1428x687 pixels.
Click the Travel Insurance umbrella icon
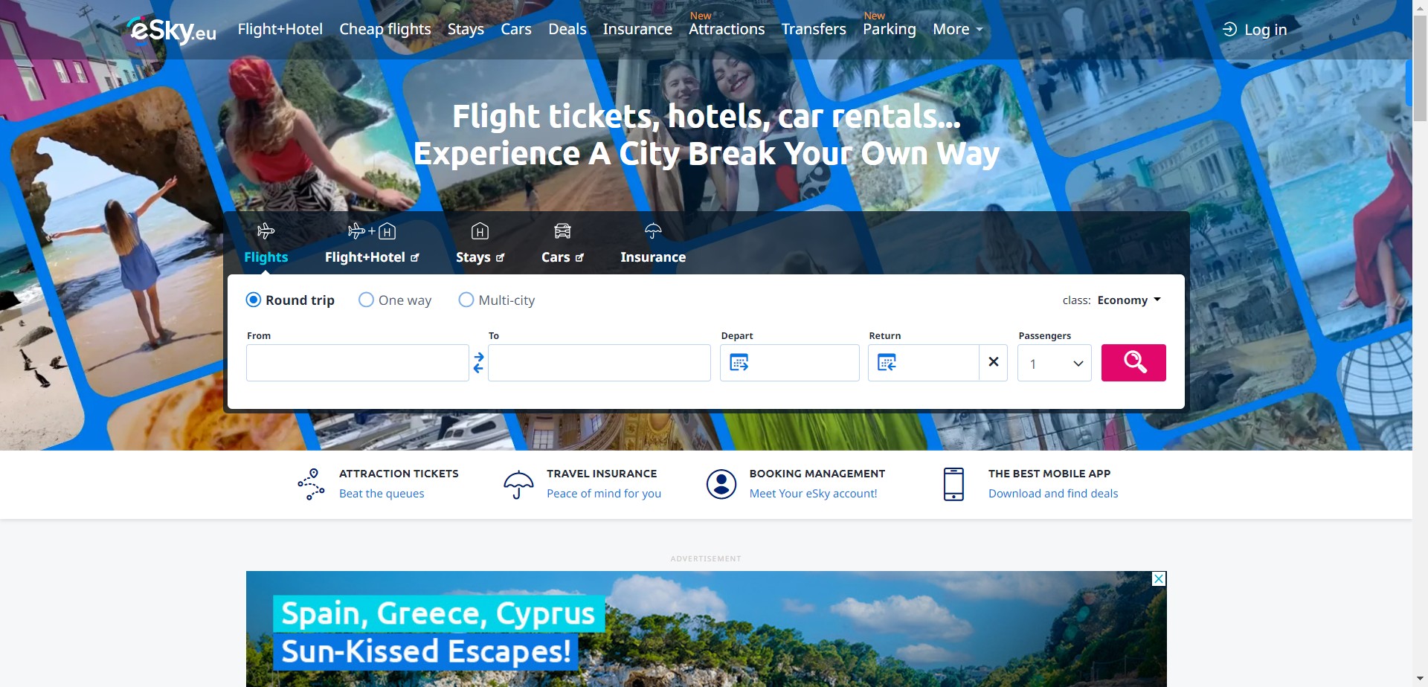[x=518, y=484]
